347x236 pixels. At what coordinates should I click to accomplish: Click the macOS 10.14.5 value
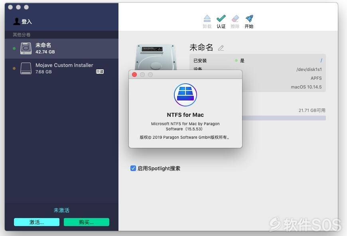coord(306,87)
